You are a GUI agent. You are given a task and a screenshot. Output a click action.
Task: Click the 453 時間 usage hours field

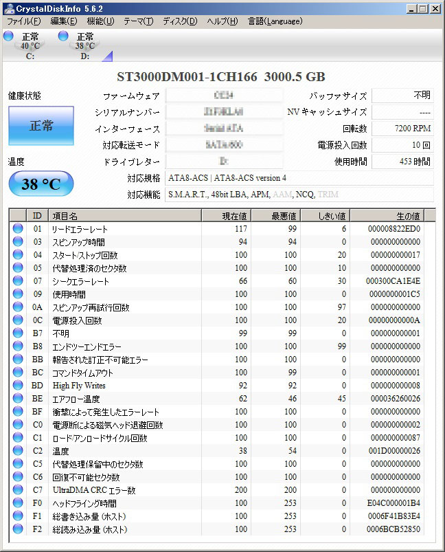point(402,162)
